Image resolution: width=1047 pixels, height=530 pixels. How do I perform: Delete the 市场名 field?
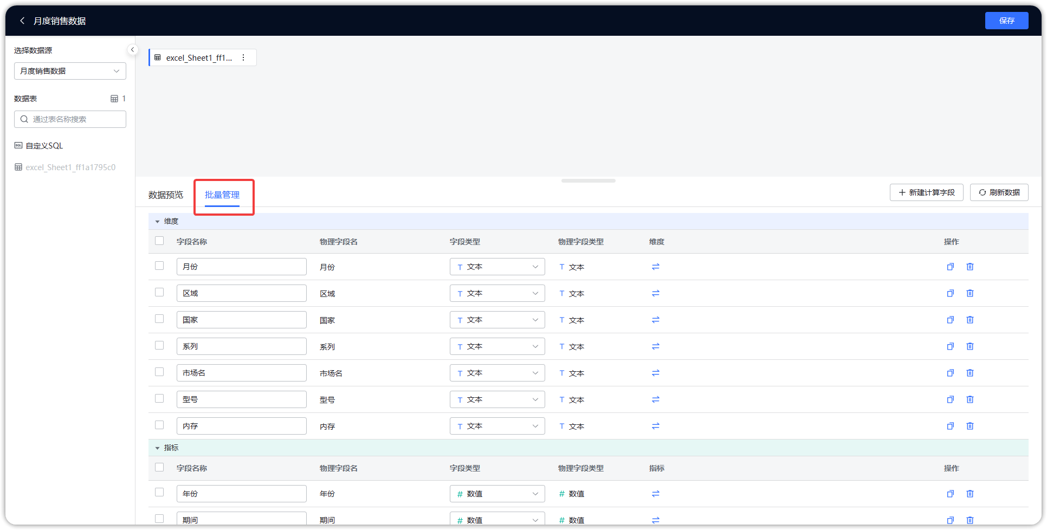coord(970,373)
